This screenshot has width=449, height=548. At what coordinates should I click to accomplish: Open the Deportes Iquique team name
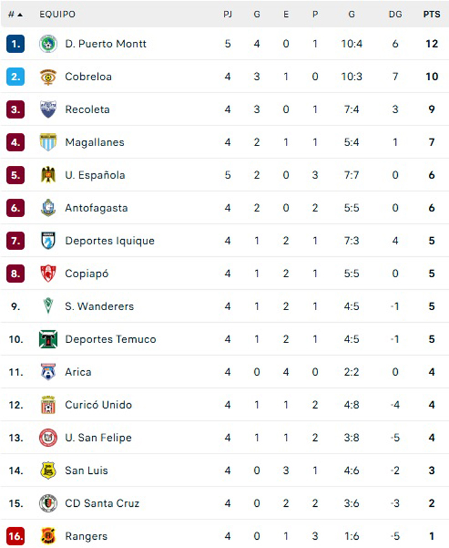[x=109, y=241]
